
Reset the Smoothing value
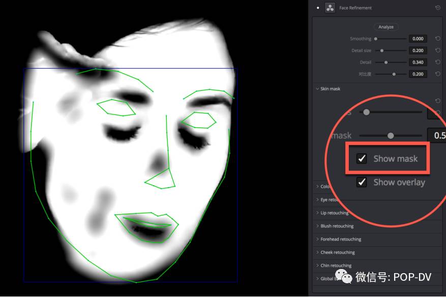click(438, 39)
